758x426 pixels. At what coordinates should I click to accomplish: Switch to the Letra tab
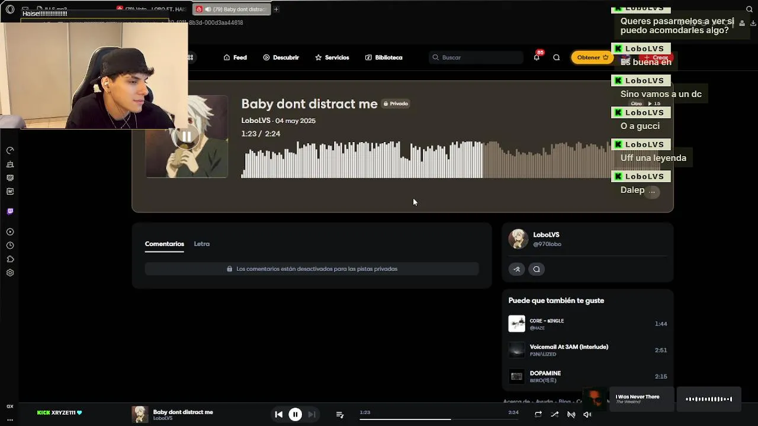[x=202, y=244]
